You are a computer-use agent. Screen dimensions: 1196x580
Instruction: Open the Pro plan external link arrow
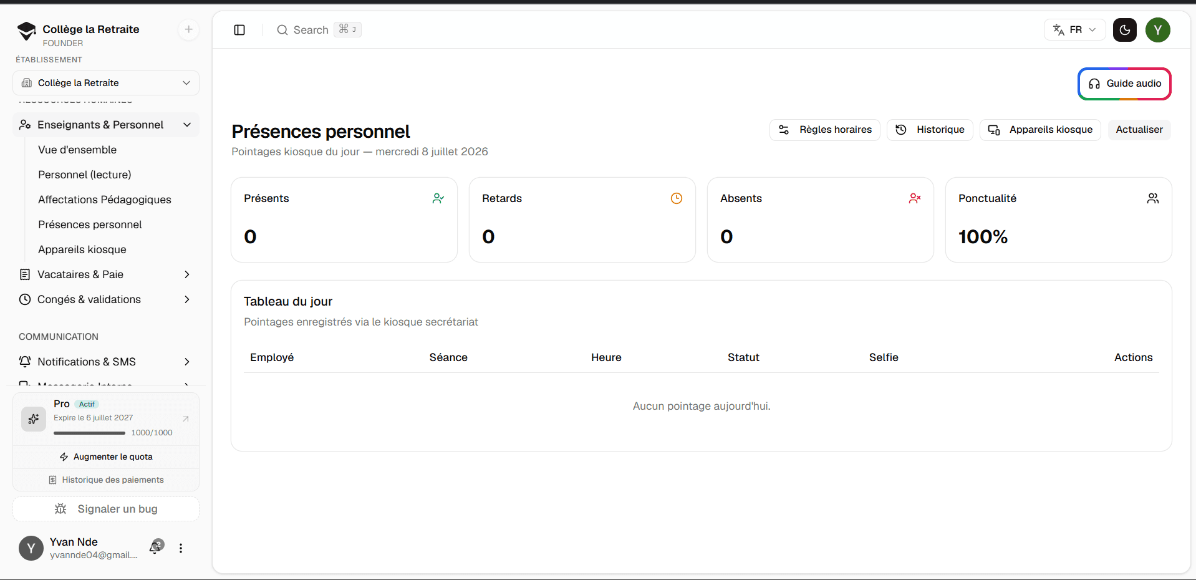[185, 419]
